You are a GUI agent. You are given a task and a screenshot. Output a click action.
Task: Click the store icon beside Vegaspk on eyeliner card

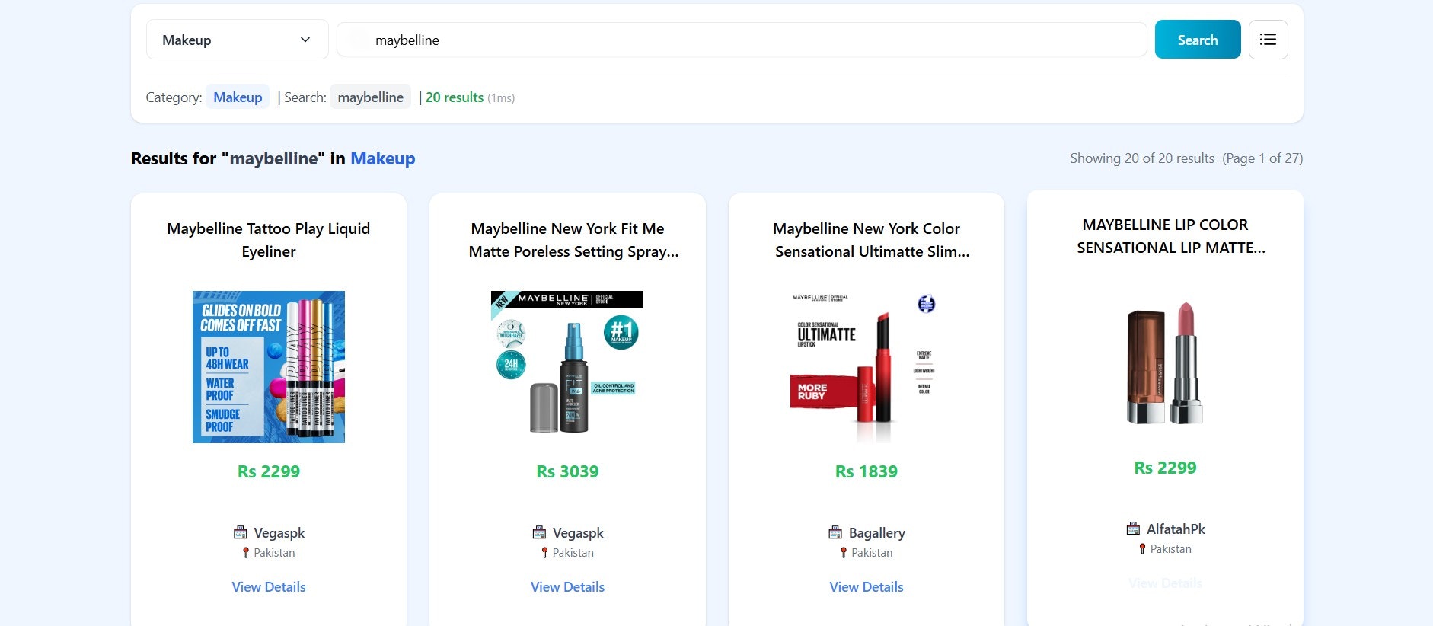240,532
